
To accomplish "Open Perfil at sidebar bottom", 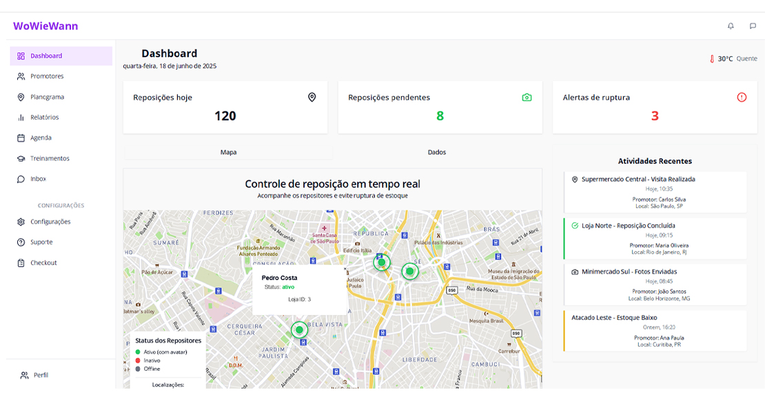I will click(x=41, y=375).
